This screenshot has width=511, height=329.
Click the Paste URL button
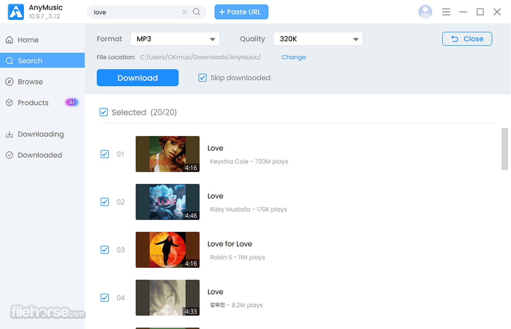pos(241,12)
